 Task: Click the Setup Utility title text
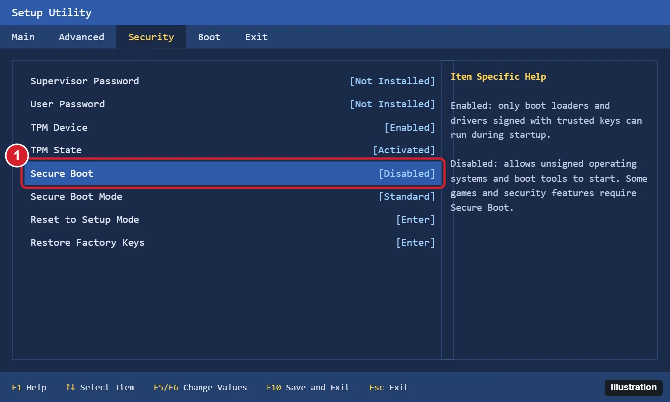coord(52,13)
